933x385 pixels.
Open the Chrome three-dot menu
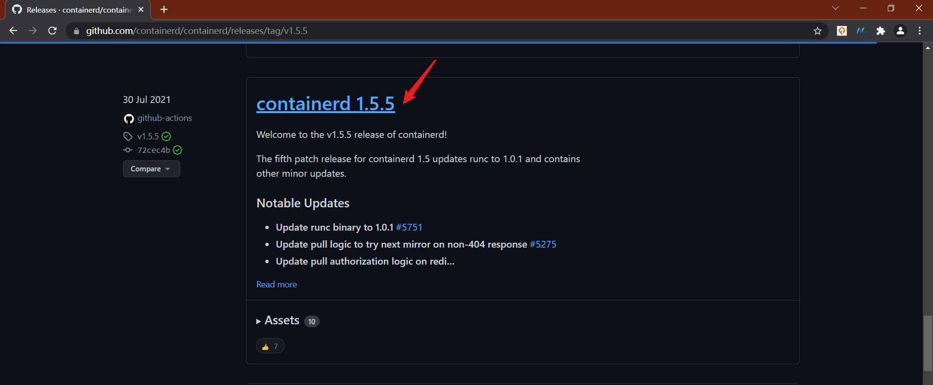919,31
